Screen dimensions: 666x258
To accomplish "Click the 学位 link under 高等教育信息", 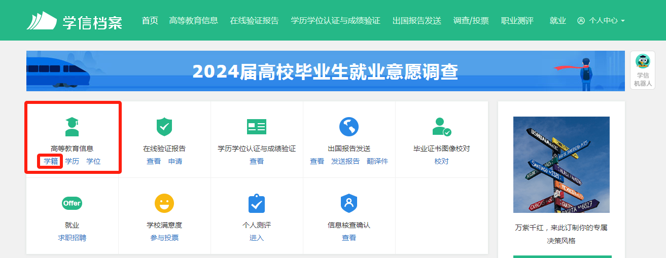I will pyautogui.click(x=93, y=162).
